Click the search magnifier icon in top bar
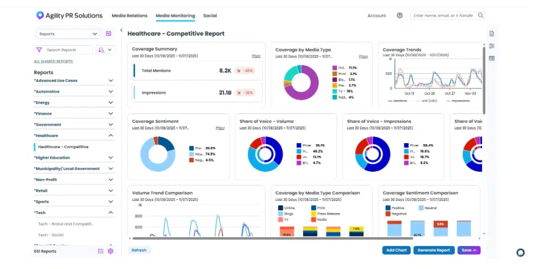Image resolution: width=539 pixels, height=269 pixels. click(480, 16)
